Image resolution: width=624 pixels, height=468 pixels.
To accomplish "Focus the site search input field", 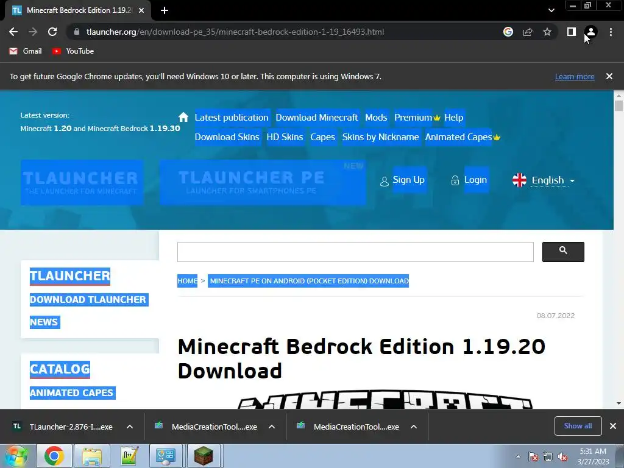I will (355, 252).
